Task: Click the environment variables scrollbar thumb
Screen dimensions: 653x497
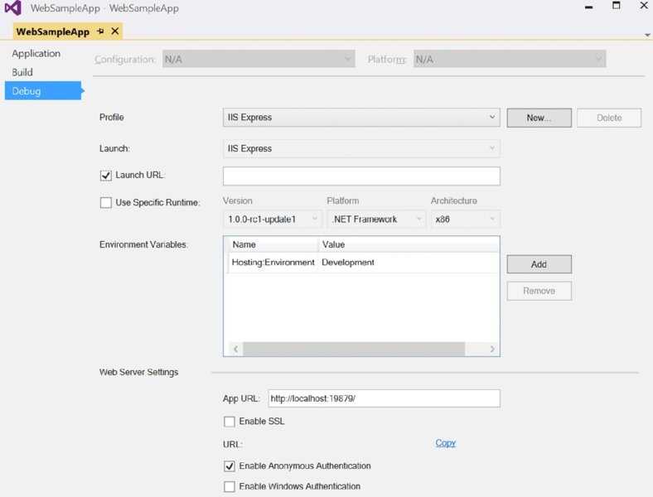Action: (354, 349)
